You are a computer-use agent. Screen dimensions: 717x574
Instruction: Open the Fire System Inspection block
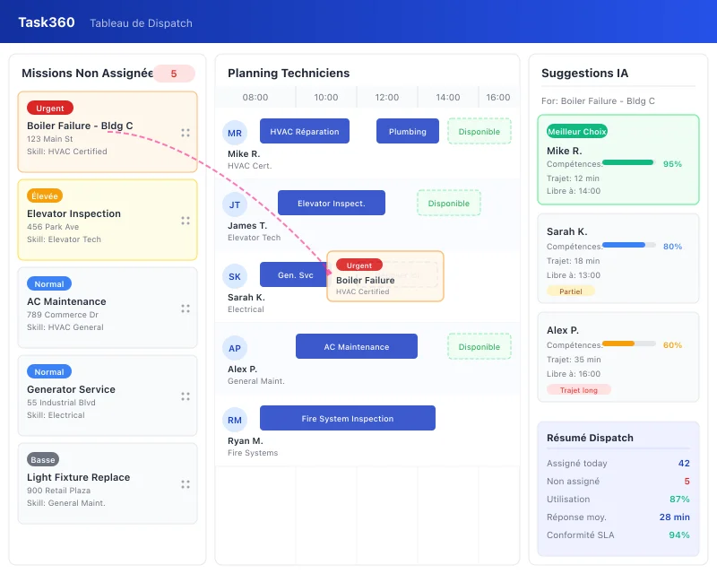click(347, 418)
